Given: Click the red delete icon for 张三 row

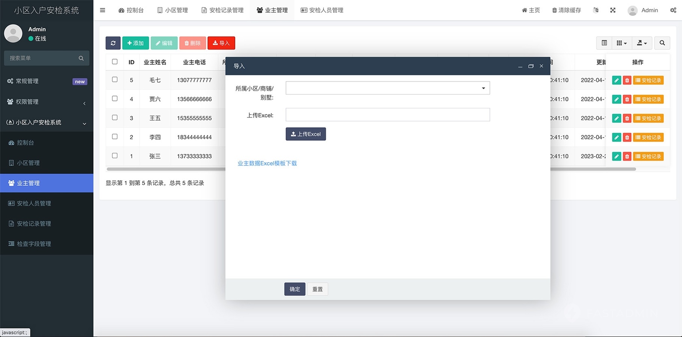Looking at the screenshot, I should coord(627,156).
